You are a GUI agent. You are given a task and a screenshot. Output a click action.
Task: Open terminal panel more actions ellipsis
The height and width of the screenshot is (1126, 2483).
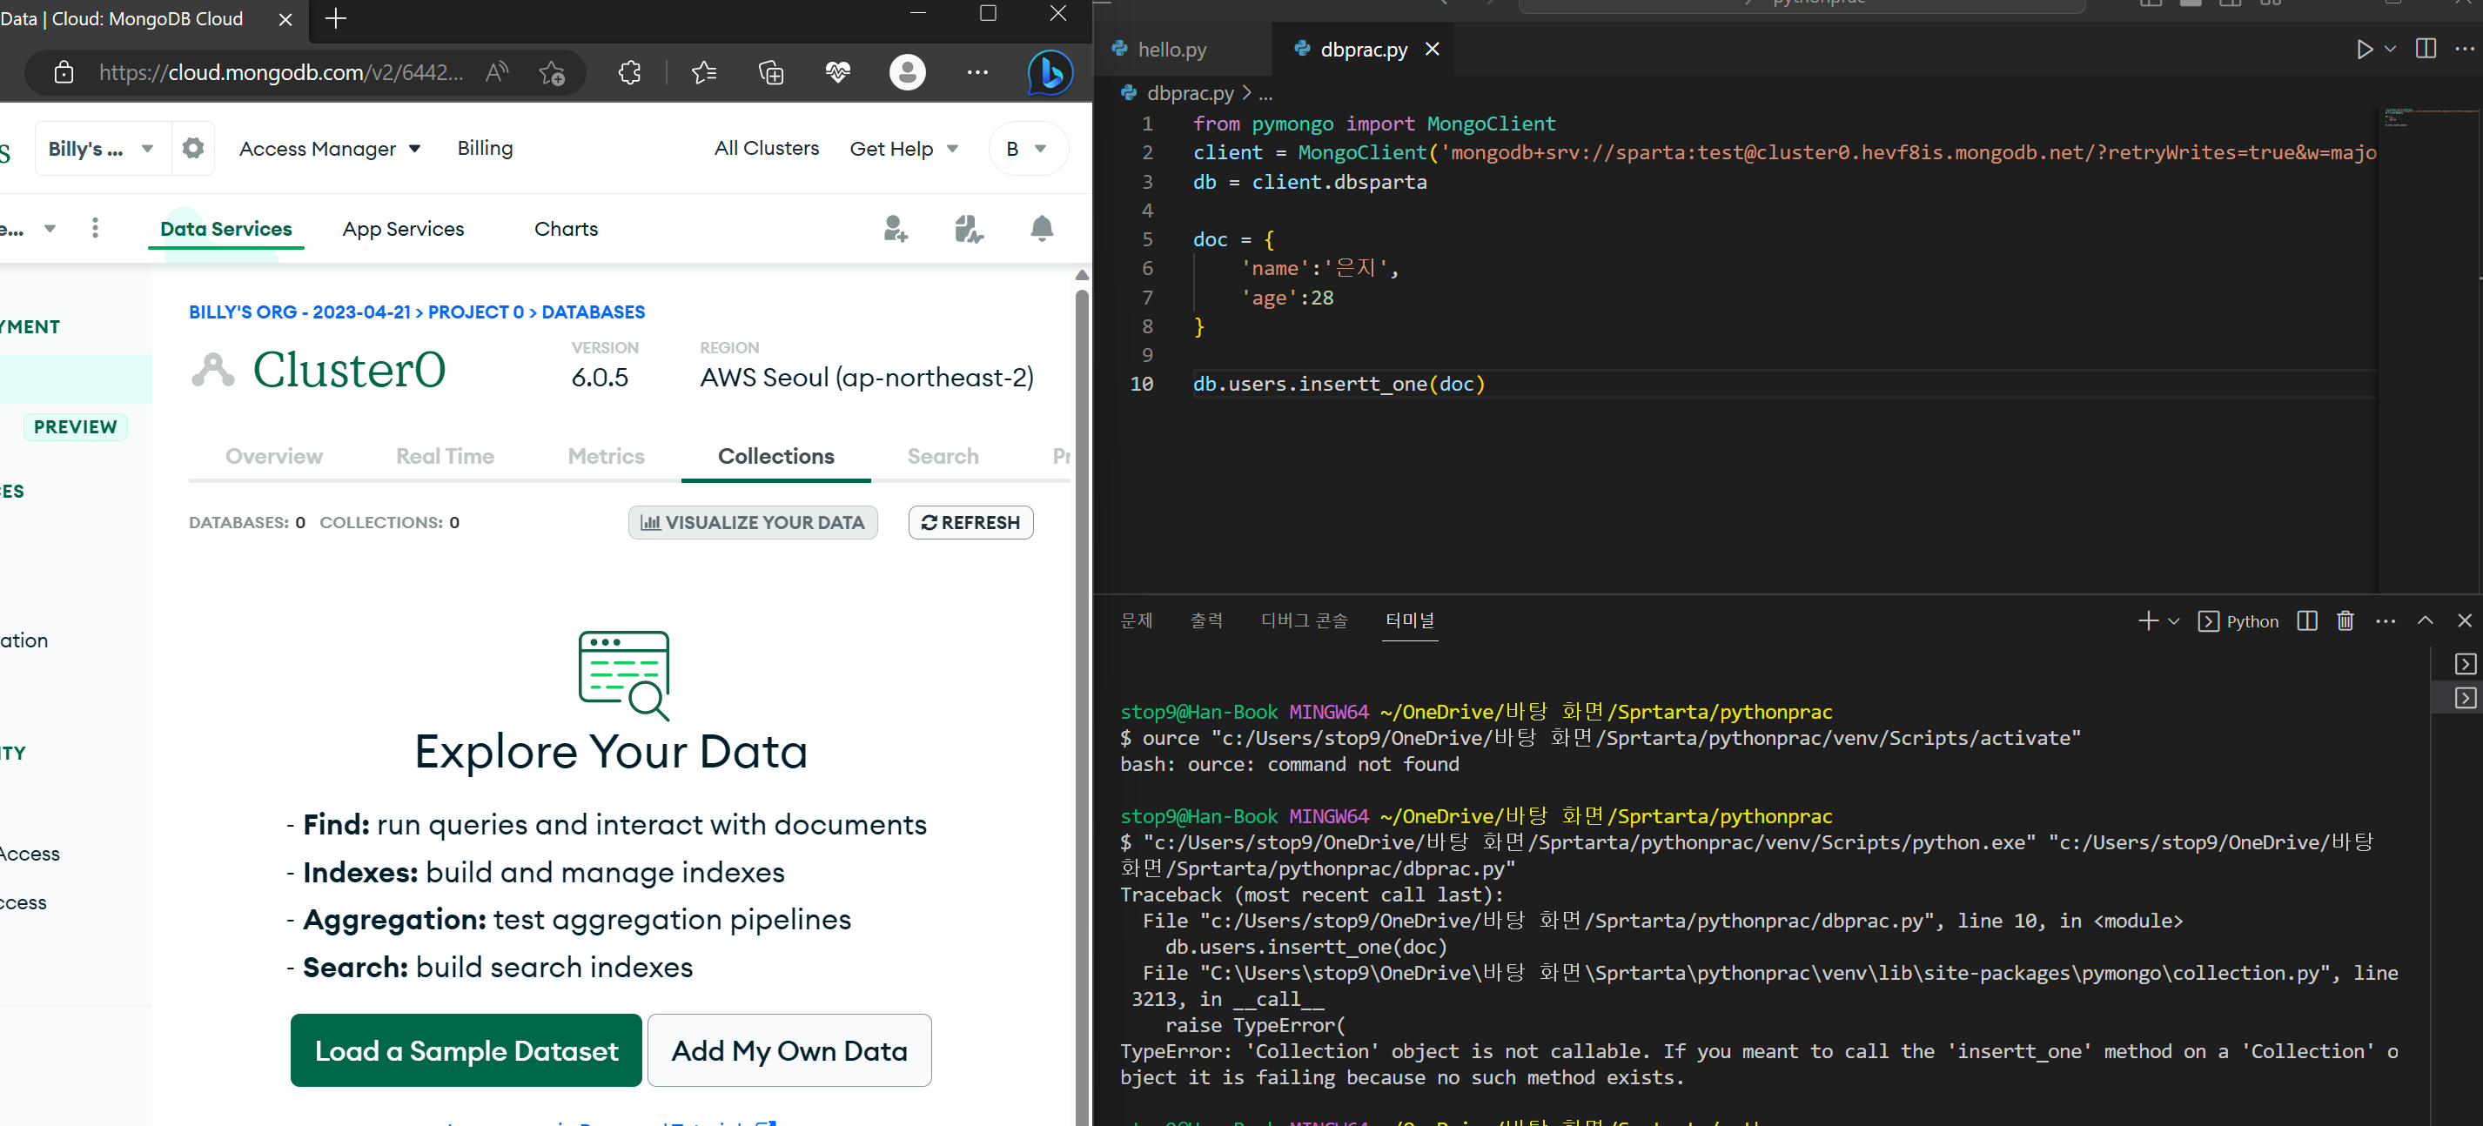click(2386, 620)
